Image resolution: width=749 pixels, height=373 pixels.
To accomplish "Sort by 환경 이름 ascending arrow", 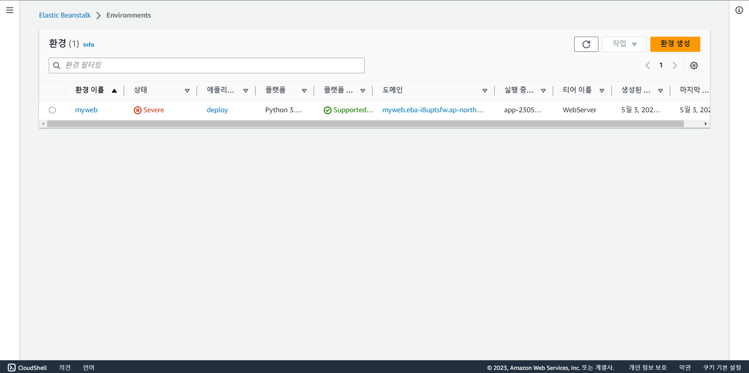I will tap(114, 91).
